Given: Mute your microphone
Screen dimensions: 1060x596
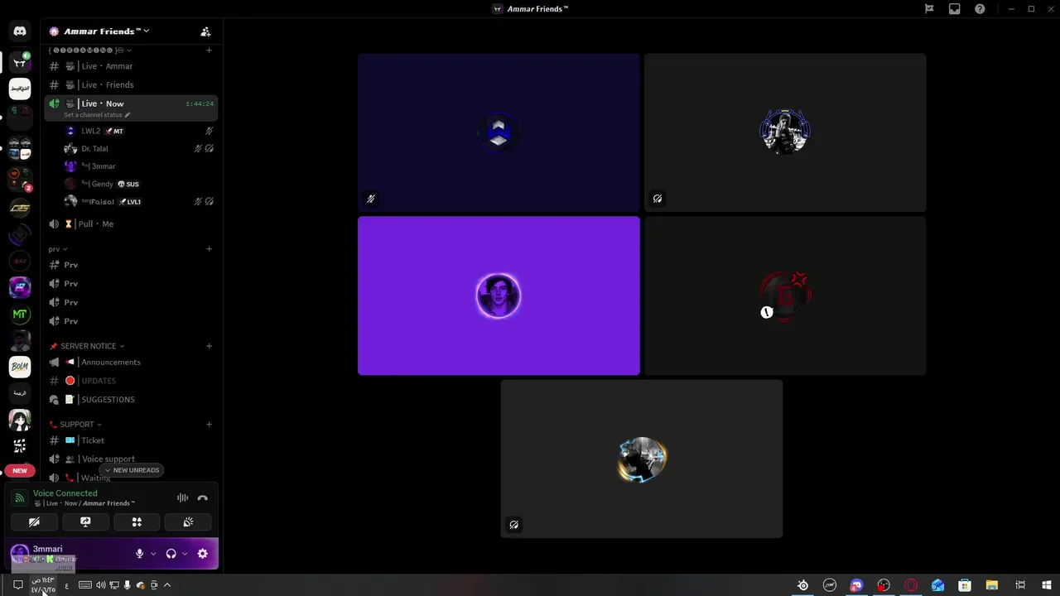Looking at the screenshot, I should [x=139, y=554].
